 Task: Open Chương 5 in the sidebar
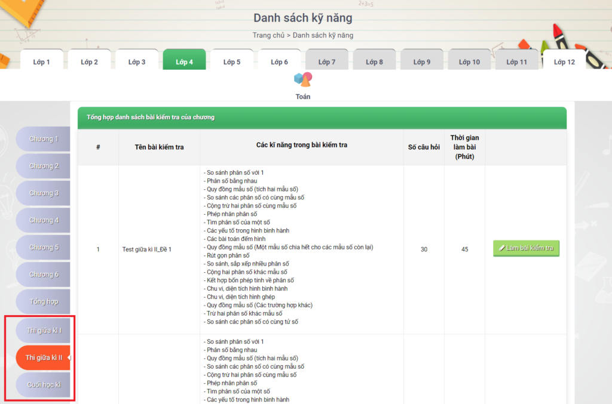pyautogui.click(x=43, y=248)
